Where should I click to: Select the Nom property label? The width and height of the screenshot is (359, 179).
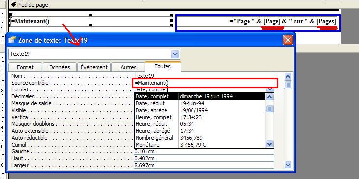tap(17, 76)
